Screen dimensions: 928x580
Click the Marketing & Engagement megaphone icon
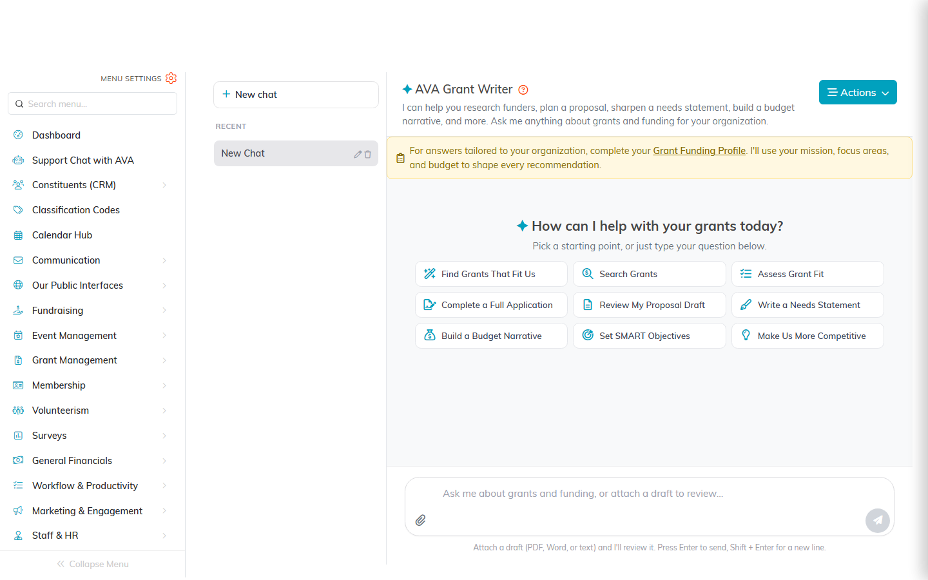point(18,510)
